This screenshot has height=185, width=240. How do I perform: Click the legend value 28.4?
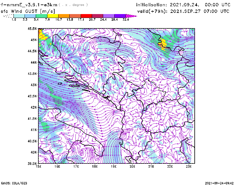click(115, 19)
